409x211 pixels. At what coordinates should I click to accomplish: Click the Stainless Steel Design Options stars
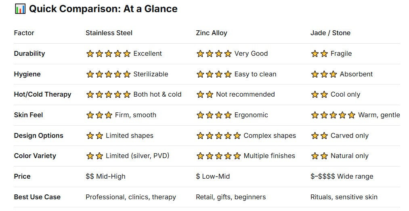(94, 136)
